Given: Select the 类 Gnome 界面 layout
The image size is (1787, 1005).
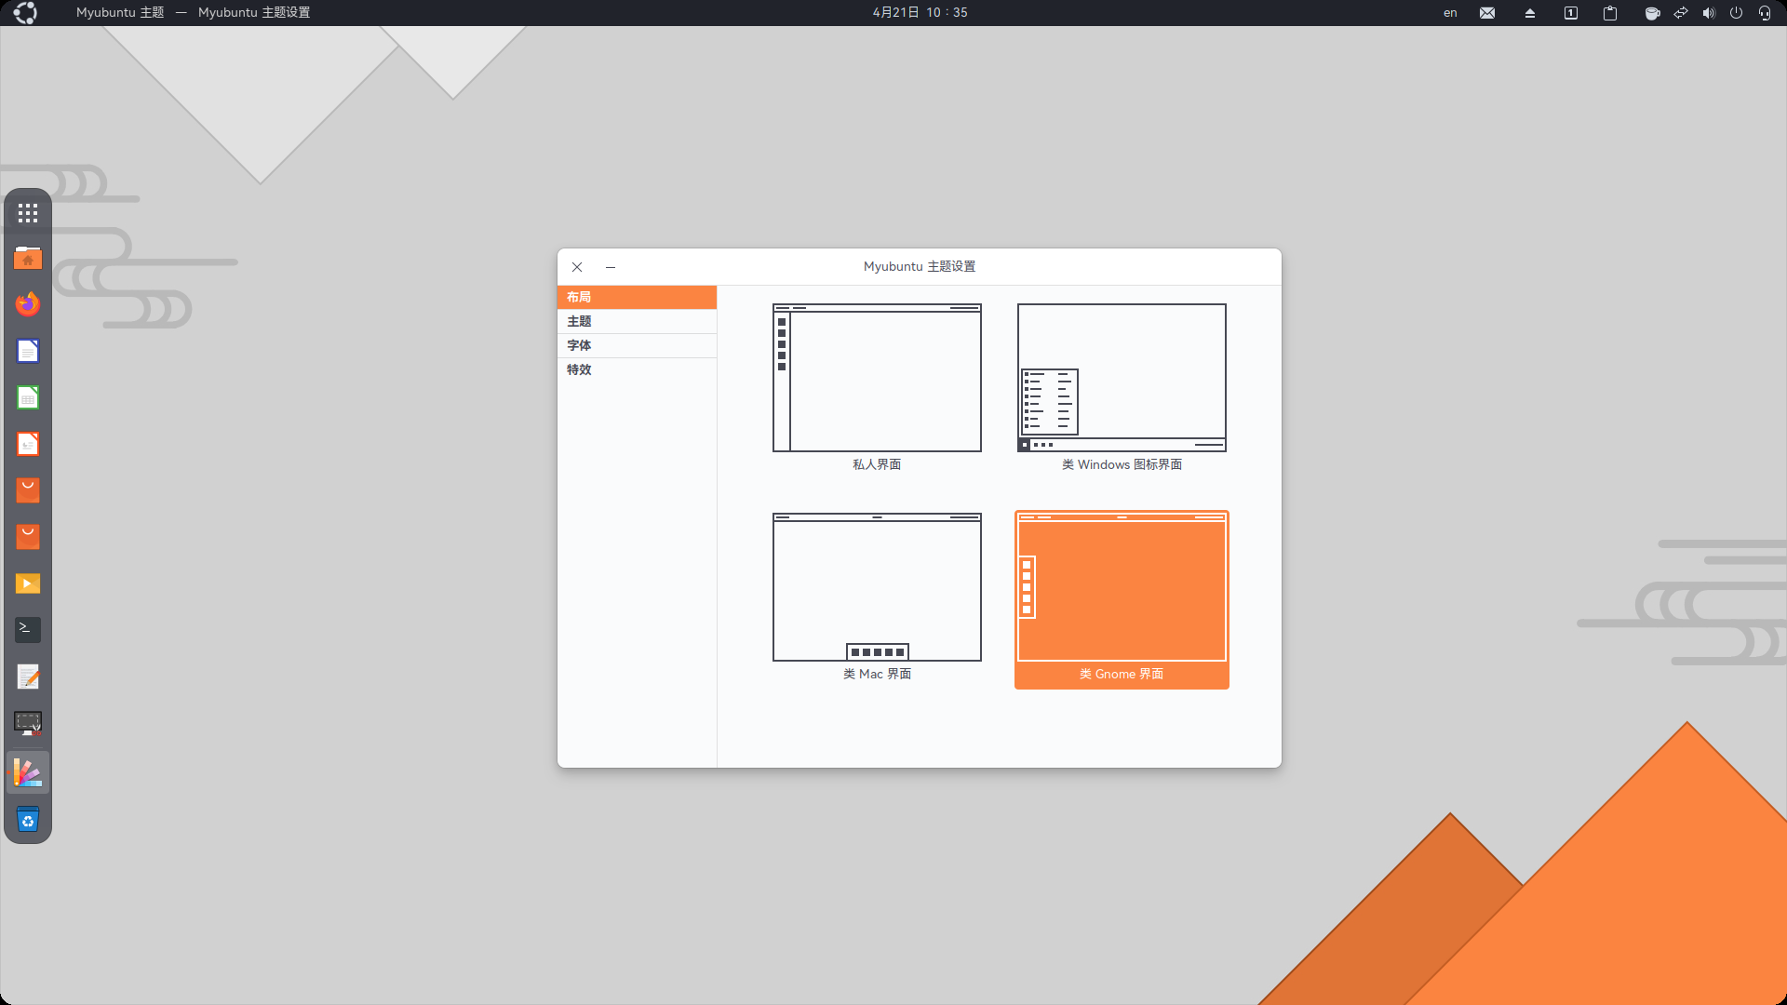Looking at the screenshot, I should [1122, 599].
